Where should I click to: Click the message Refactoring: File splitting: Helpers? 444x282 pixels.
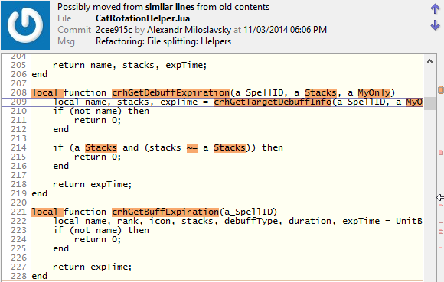[x=163, y=41]
